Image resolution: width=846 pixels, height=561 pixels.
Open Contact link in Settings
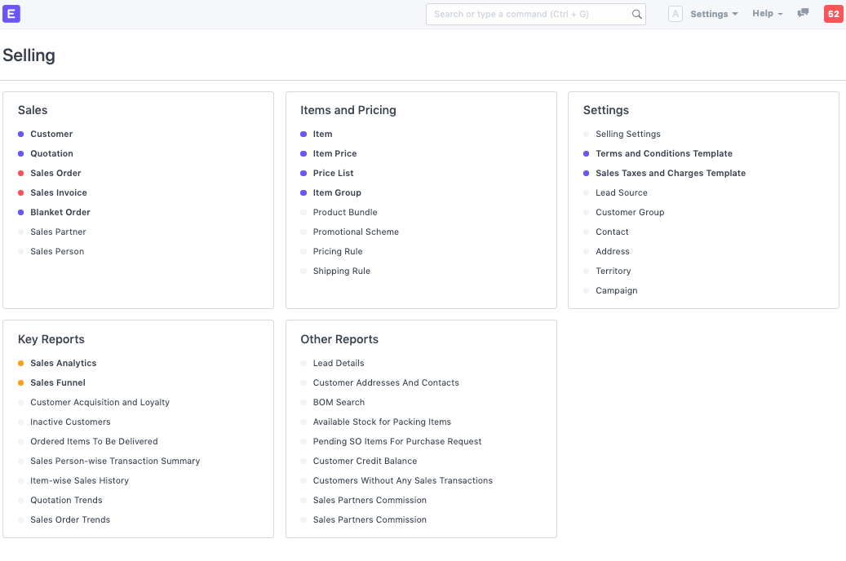pyautogui.click(x=612, y=232)
